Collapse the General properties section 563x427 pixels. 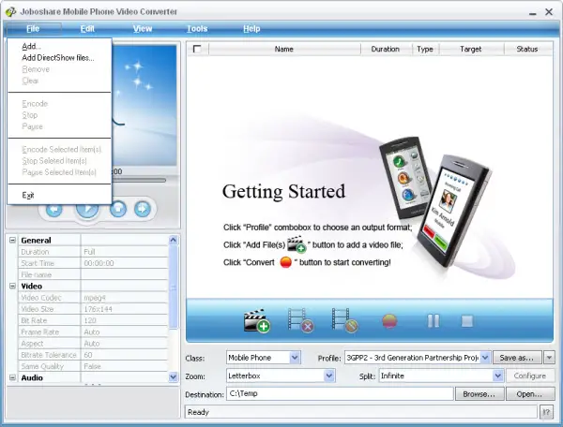click(12, 240)
